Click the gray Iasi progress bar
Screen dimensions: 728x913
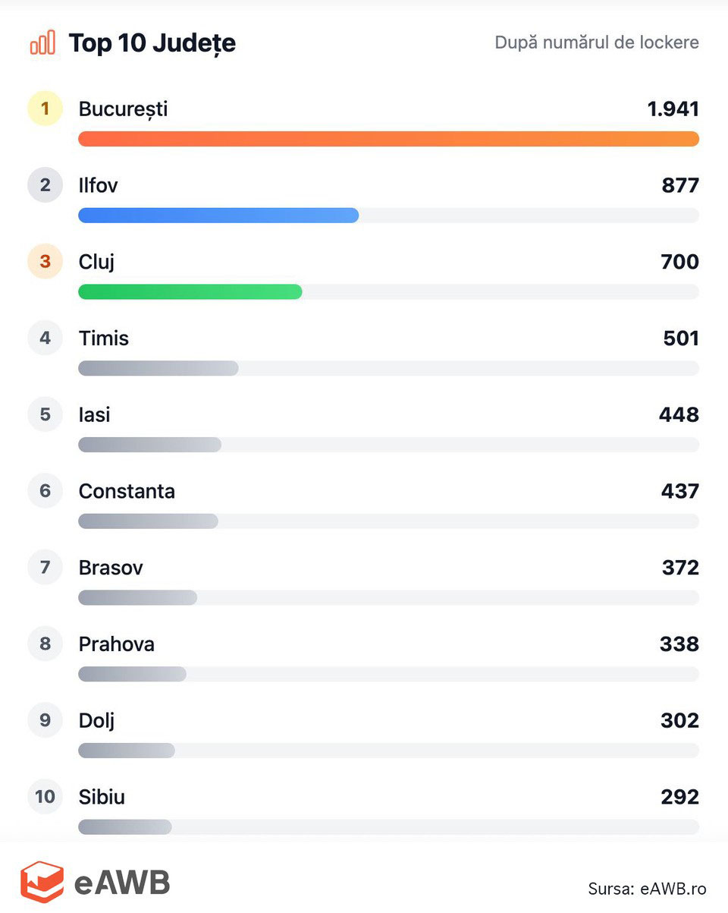pos(149,445)
